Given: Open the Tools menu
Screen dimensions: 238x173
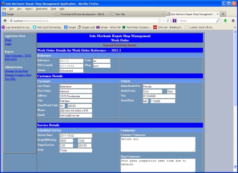Looking at the screenshot, I should click(x=53, y=9).
